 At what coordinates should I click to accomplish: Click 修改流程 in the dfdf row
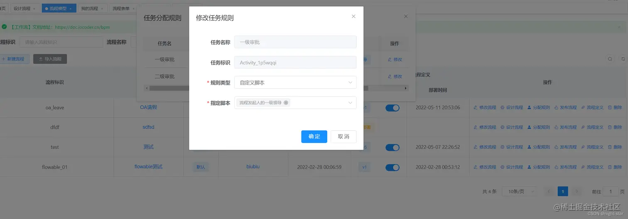[485, 127]
